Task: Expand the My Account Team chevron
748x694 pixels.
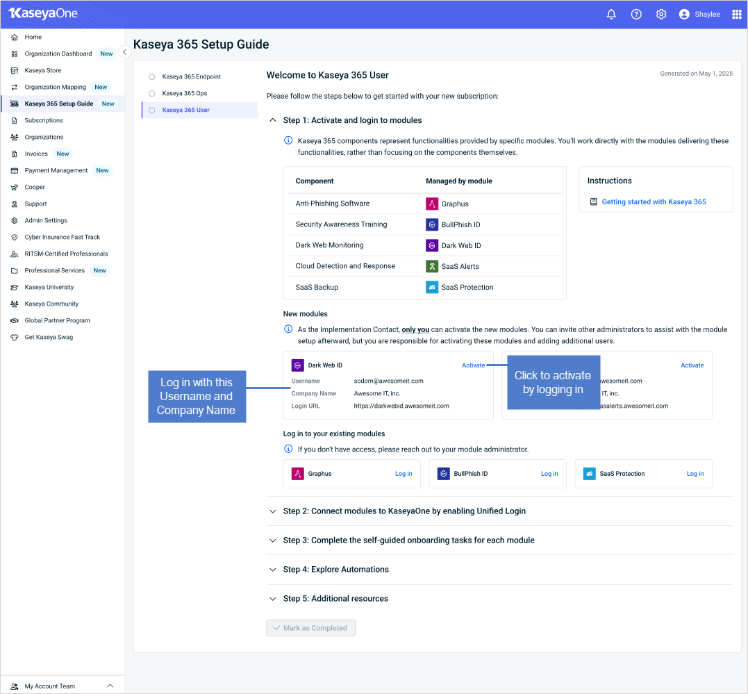Action: 110,686
